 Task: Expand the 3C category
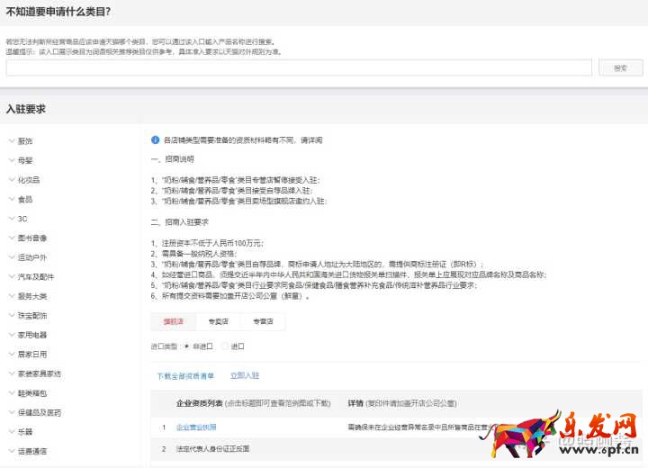(x=22, y=219)
